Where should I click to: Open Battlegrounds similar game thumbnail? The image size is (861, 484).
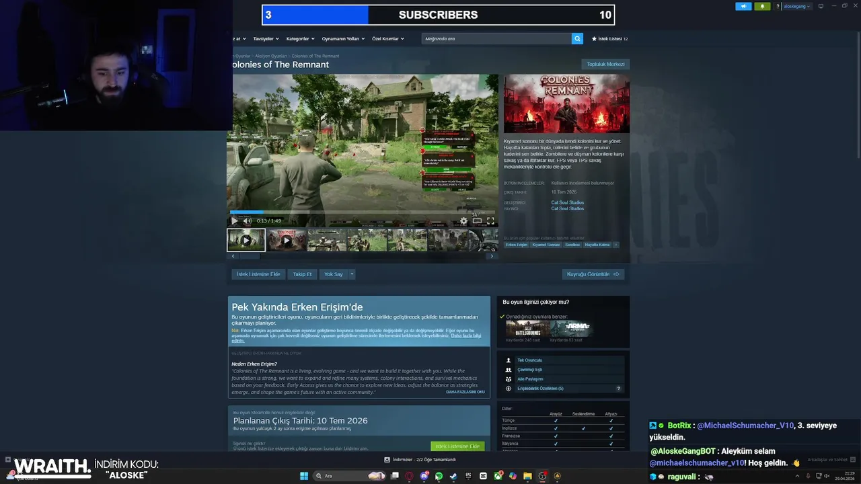click(x=527, y=329)
